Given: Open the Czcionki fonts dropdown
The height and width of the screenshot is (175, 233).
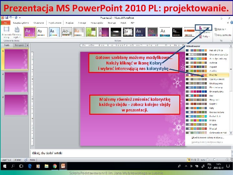Looking at the screenshot, I should pos(205,32).
